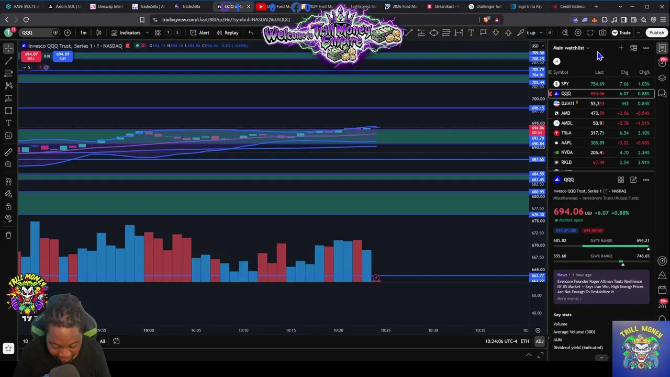This screenshot has height=377, width=670.
Task: Open watchlist advanced view icon
Action: point(633,48)
